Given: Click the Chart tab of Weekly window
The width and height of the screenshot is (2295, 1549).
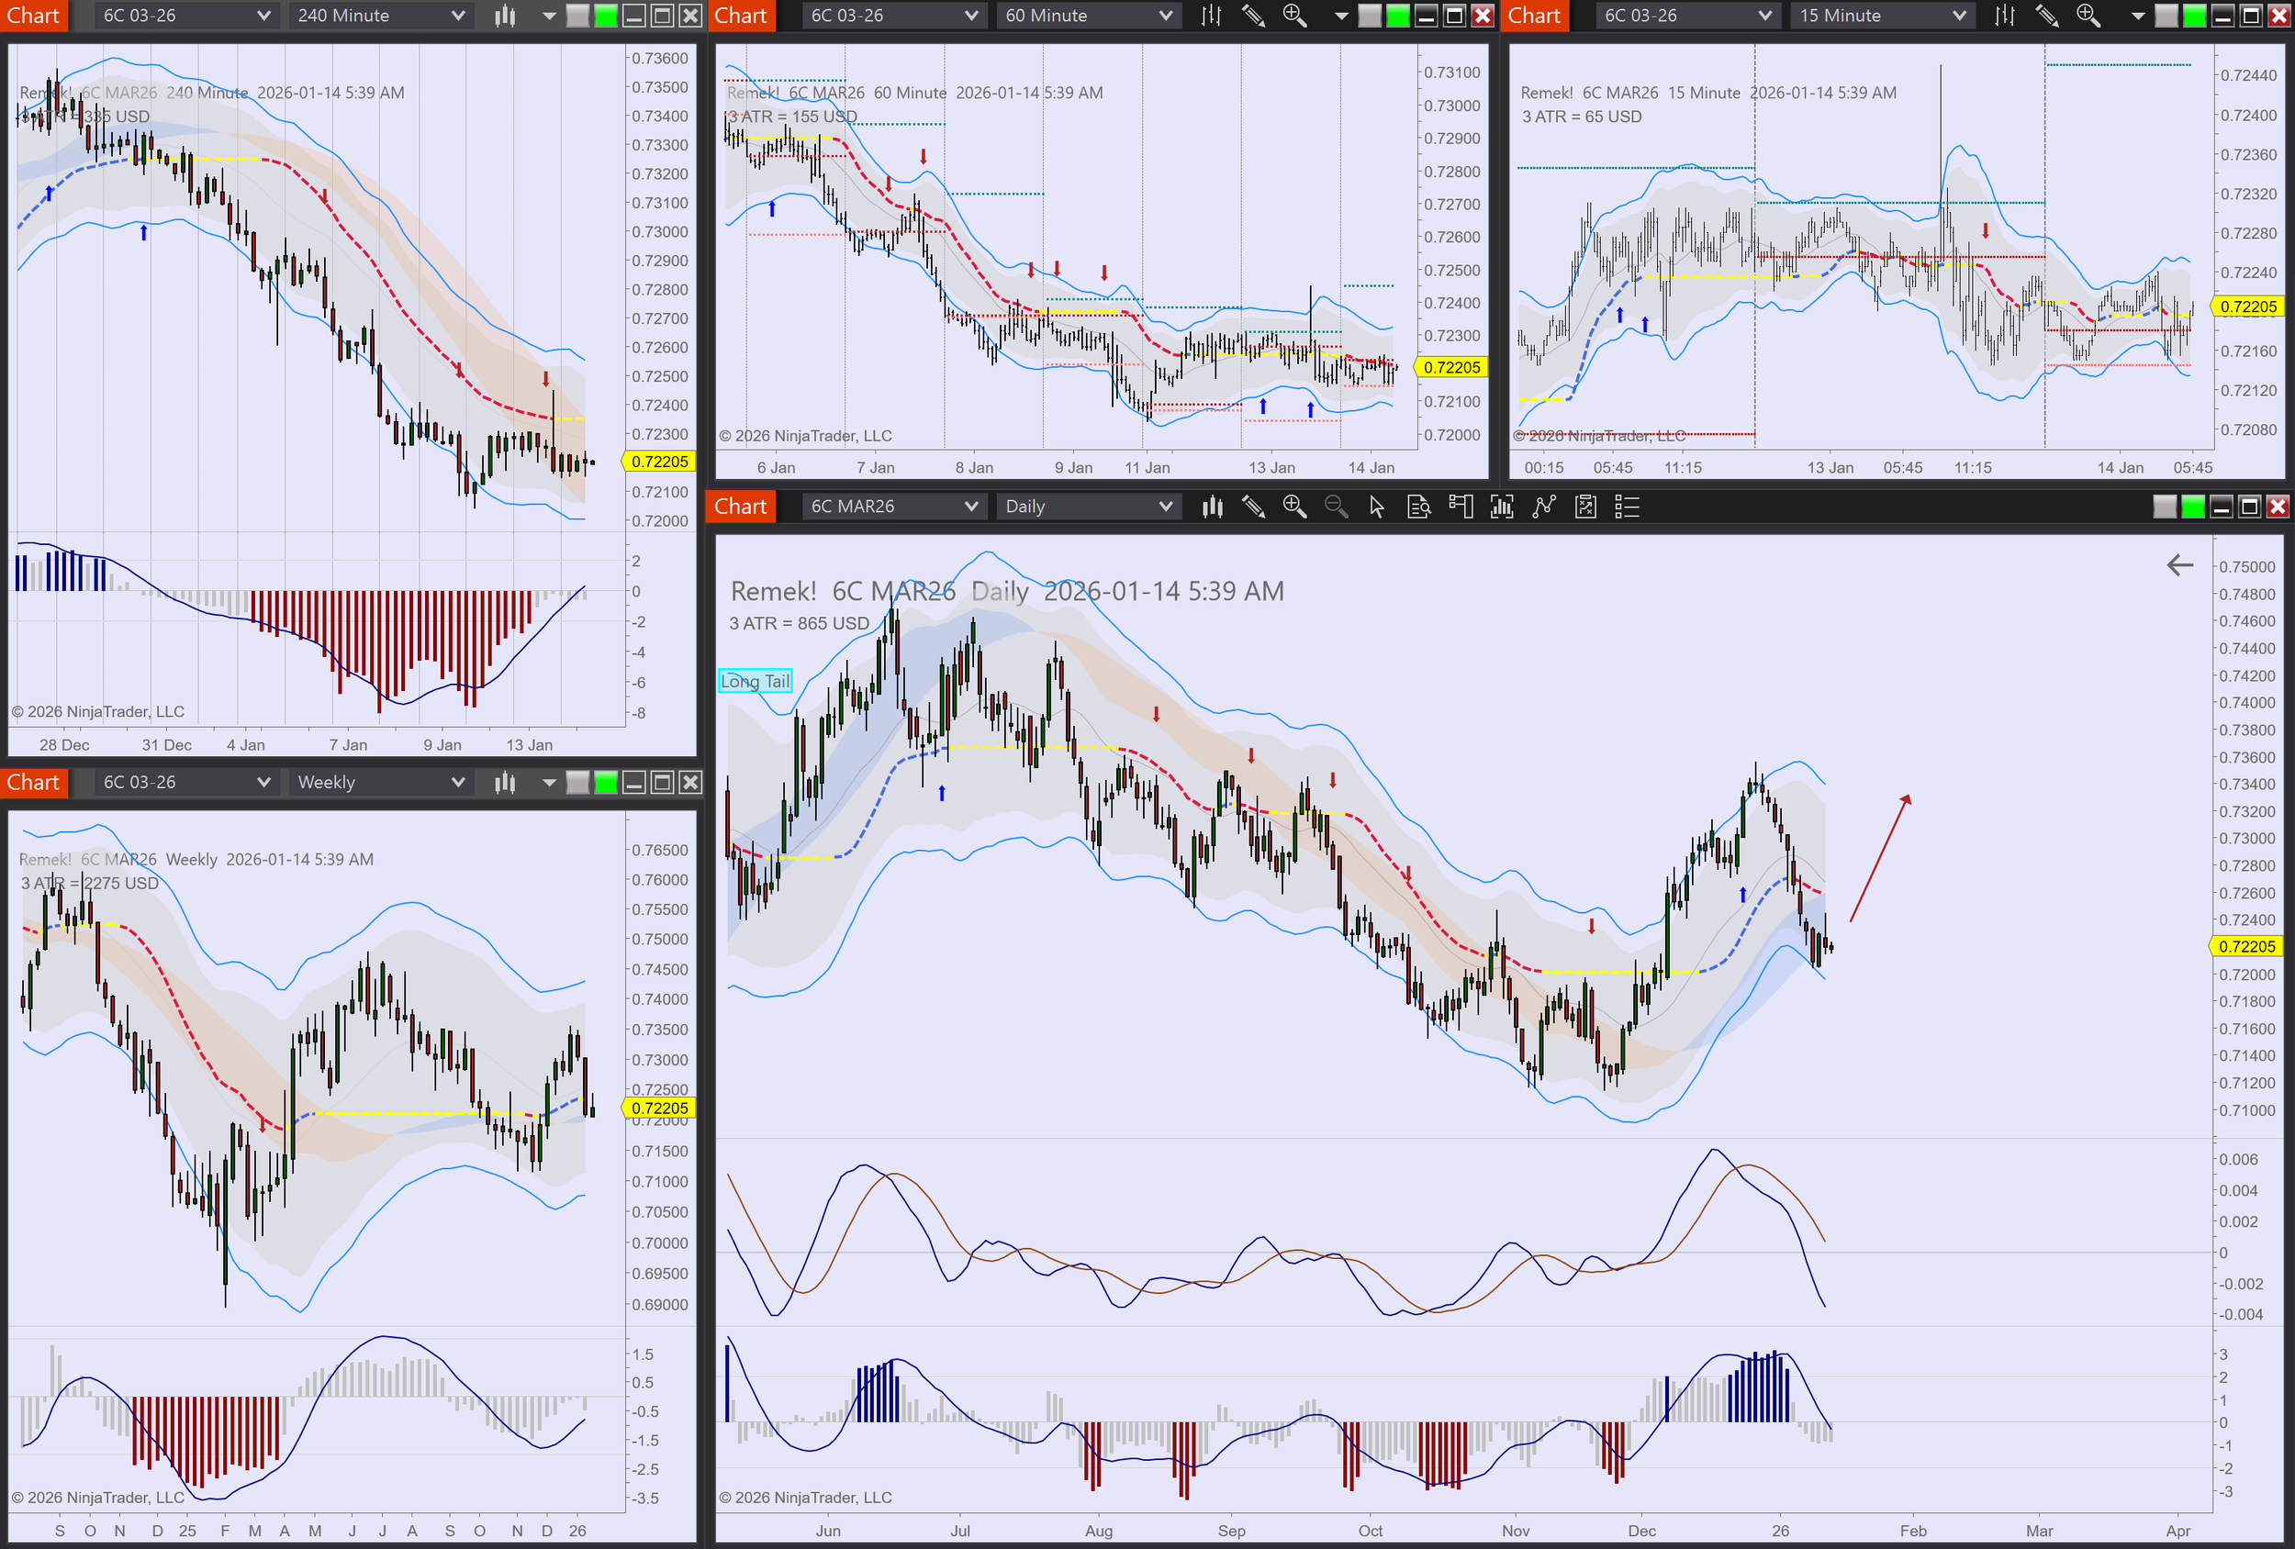Looking at the screenshot, I should point(34,782).
